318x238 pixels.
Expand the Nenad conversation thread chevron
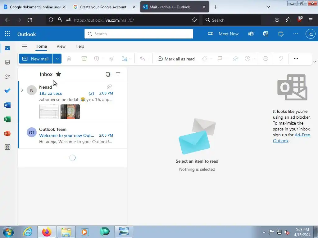pos(22,90)
